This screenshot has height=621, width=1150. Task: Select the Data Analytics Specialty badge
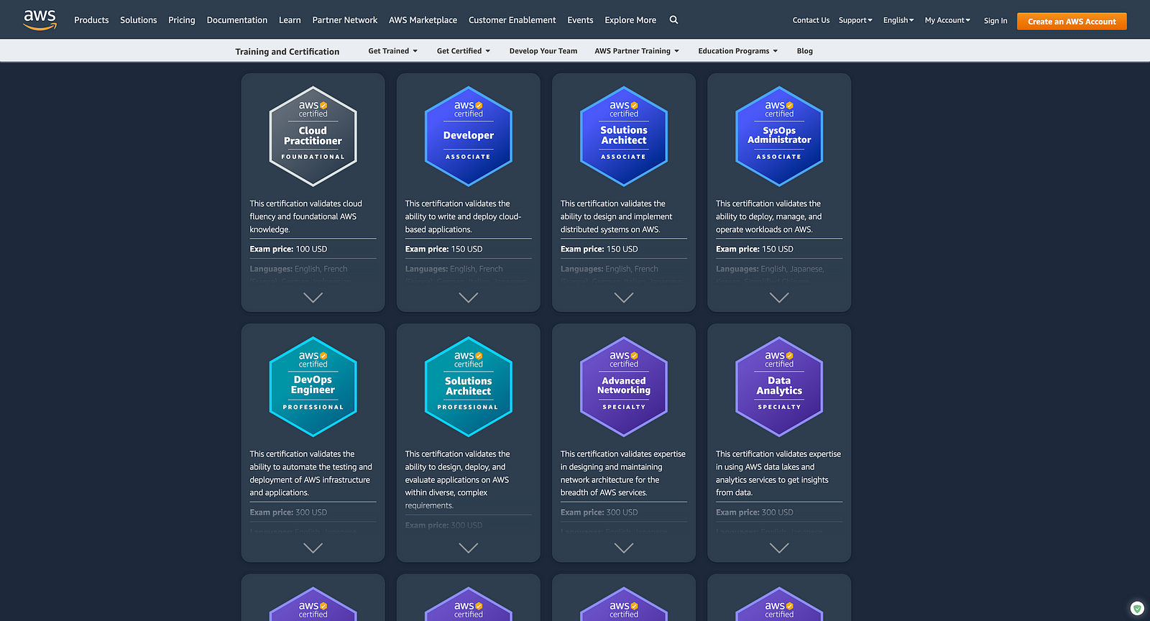[x=779, y=387]
